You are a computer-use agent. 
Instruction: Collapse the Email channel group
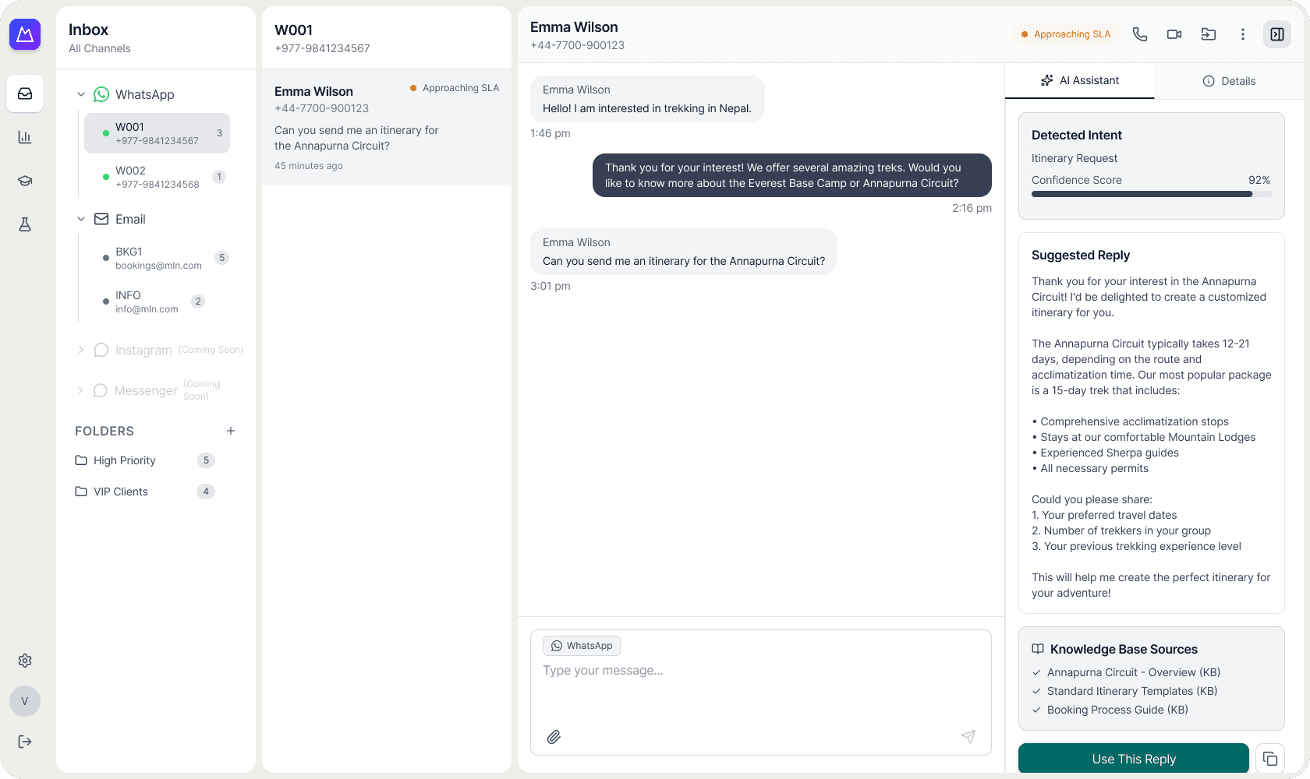(81, 219)
